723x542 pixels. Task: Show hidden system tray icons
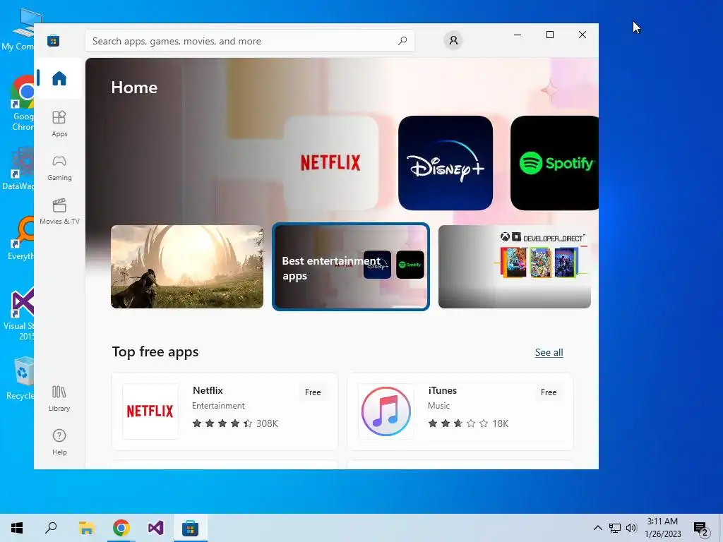[x=597, y=528]
